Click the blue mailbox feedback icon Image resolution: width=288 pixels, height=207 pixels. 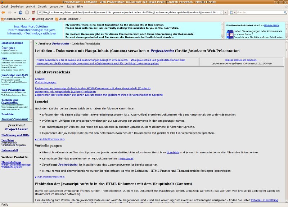click(230, 35)
